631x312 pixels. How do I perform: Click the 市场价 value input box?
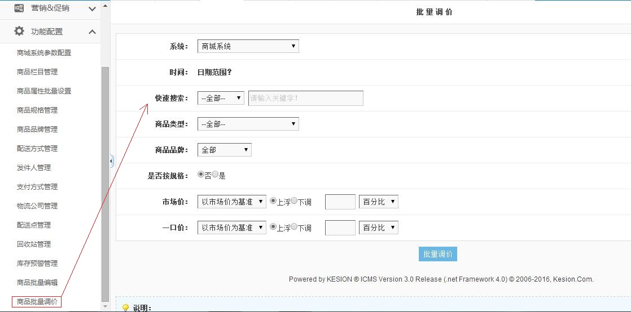[340, 202]
